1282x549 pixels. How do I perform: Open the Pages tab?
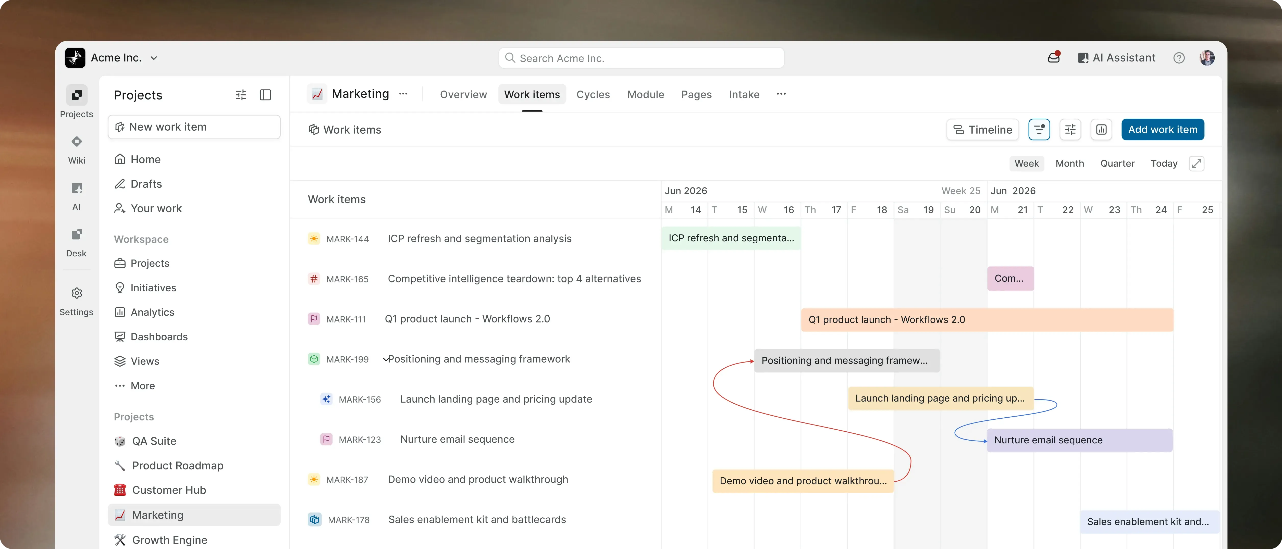(696, 95)
